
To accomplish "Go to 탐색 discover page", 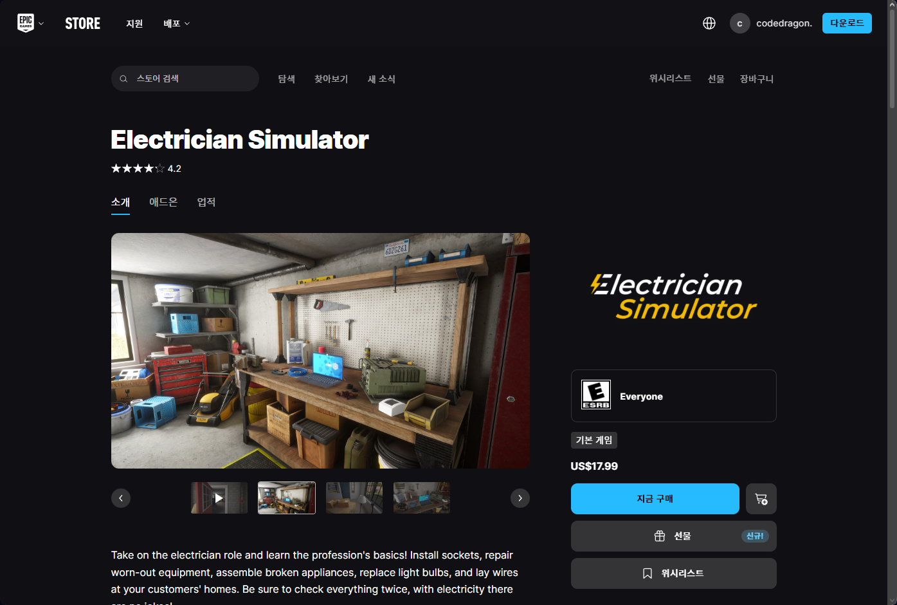I will [287, 79].
